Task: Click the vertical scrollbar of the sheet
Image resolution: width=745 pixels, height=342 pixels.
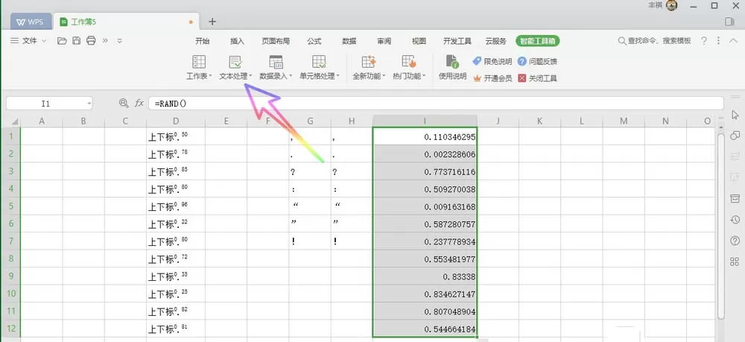Action: click(720, 226)
